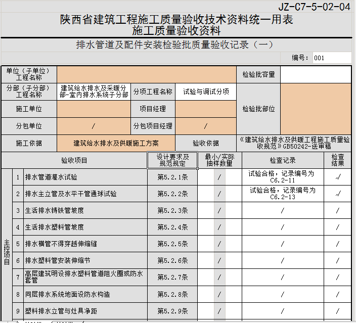Click the 陕西省建筑工程施工质量验收技术资料统一用表 heading
356x323 pixels.
click(x=176, y=20)
